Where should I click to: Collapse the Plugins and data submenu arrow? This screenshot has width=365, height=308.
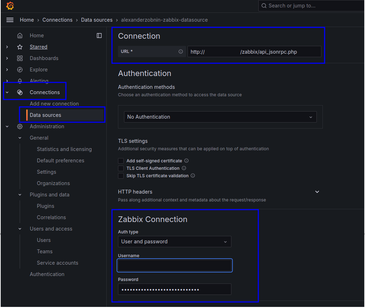coord(20,195)
